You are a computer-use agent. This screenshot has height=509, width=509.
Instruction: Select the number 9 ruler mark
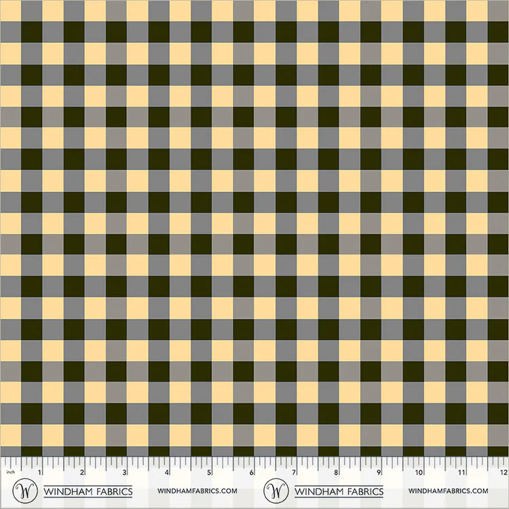379,472
